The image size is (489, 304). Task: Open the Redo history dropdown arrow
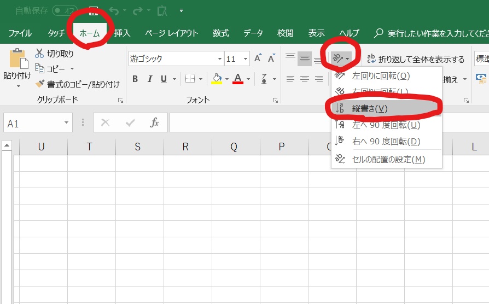point(149,10)
